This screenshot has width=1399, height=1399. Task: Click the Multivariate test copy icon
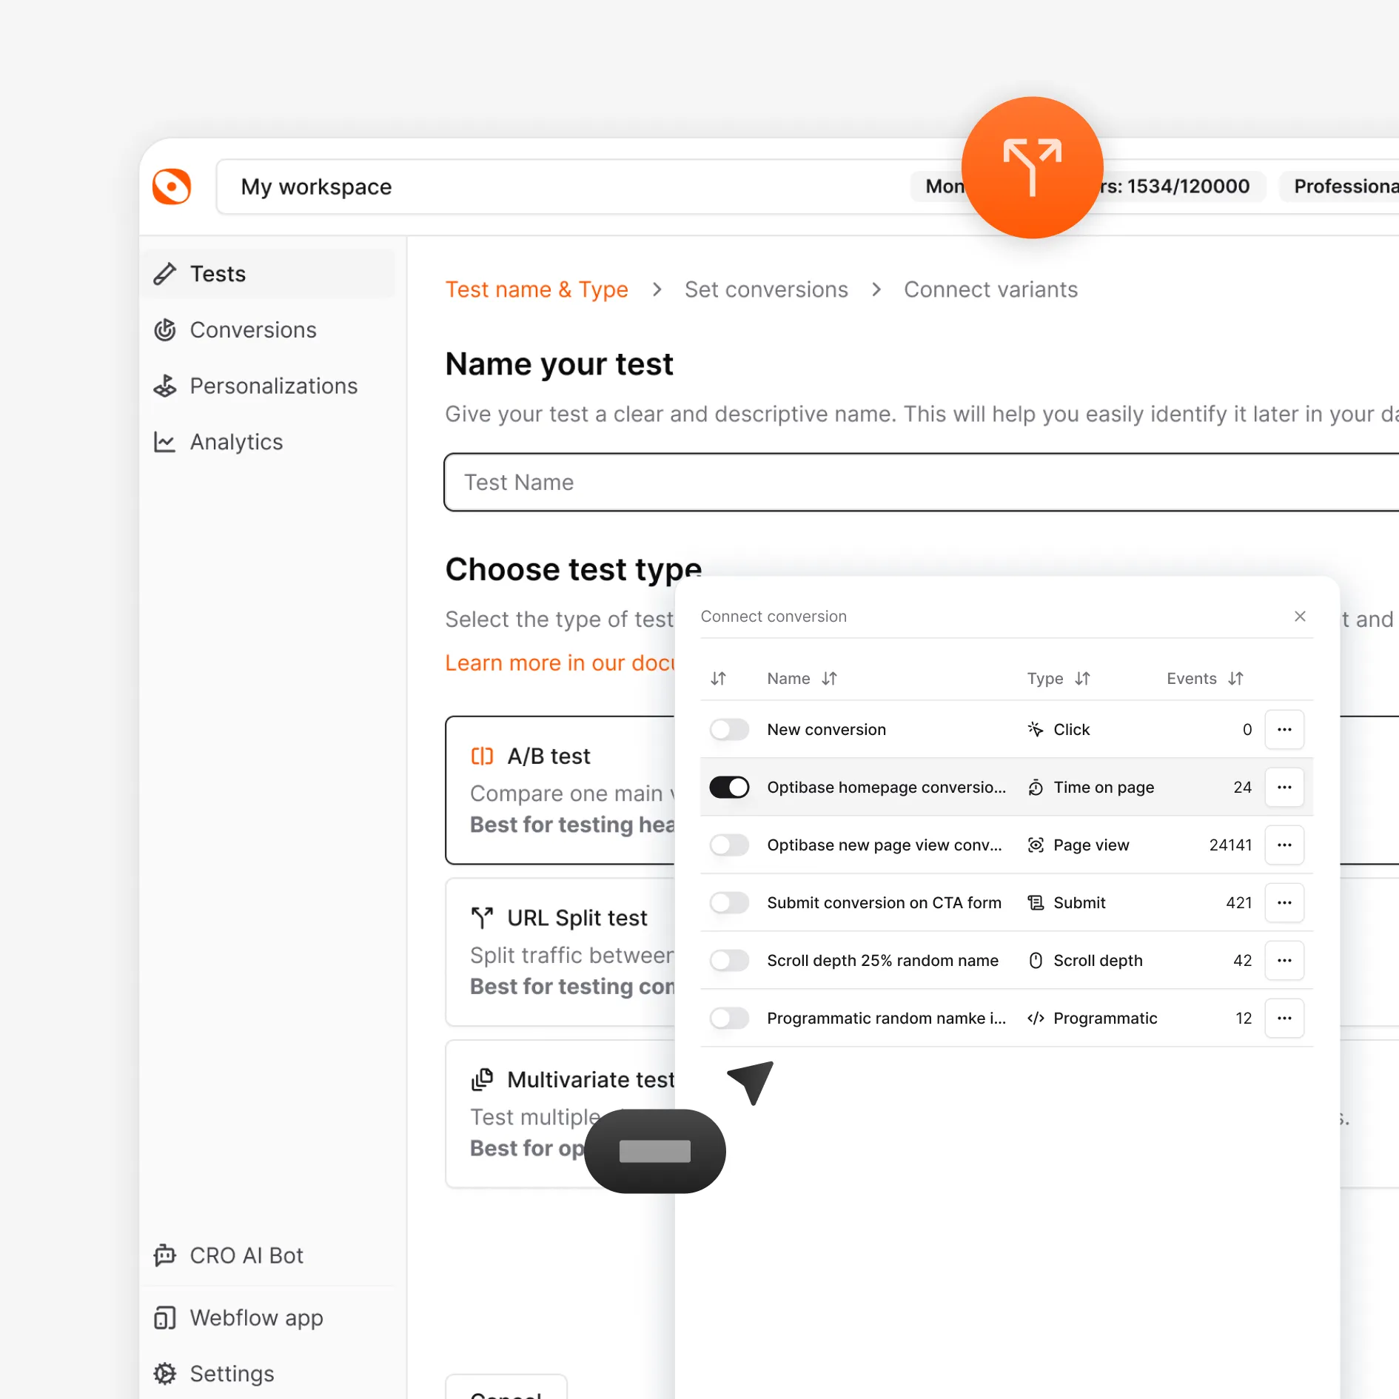point(482,1080)
